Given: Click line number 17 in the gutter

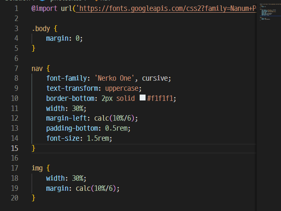Looking at the screenshot, I should 15,168.
